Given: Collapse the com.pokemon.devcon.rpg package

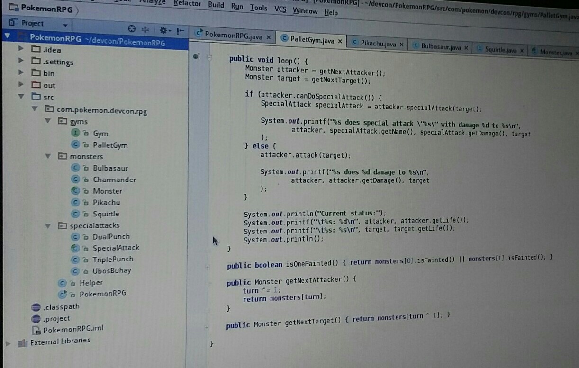Looking at the screenshot, I should 34,108.
